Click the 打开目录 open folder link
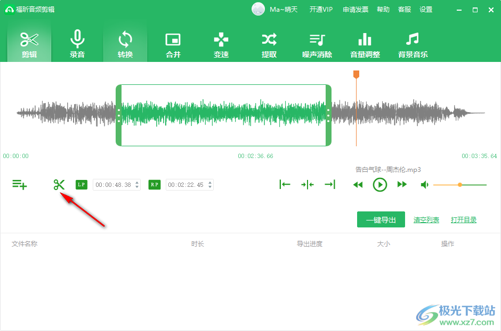The height and width of the screenshot is (331, 501). click(464, 220)
